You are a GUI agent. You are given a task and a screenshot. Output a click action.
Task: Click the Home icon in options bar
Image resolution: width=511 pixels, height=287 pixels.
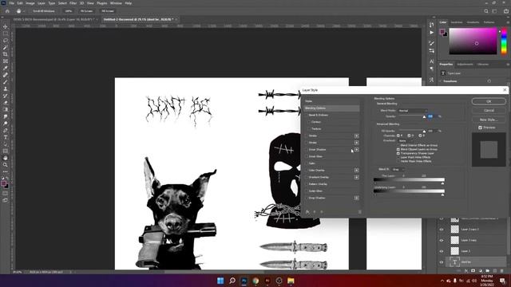click(x=7, y=11)
